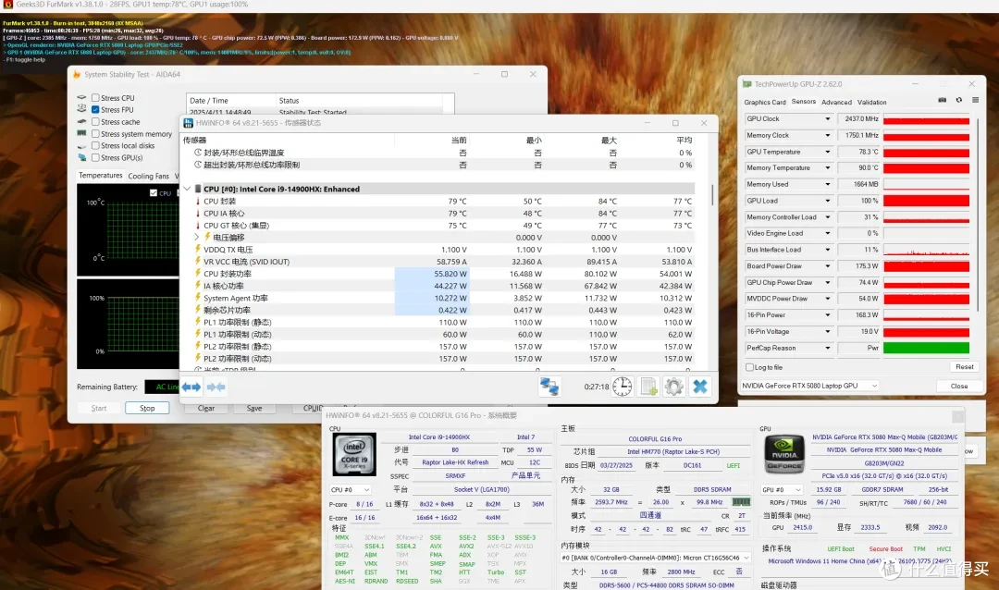The width and height of the screenshot is (999, 590).
Task: Expand the 电压偏移 row
Action: (x=197, y=237)
